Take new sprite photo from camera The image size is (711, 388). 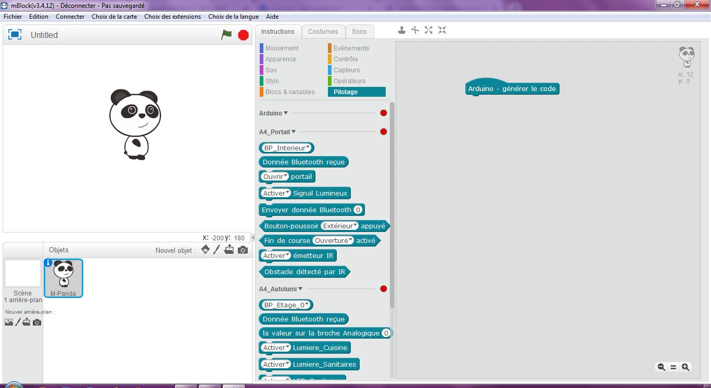pos(243,250)
